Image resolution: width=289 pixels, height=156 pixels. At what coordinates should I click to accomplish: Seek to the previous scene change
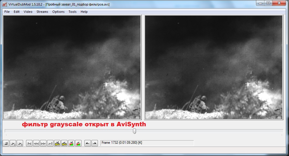point(71,143)
